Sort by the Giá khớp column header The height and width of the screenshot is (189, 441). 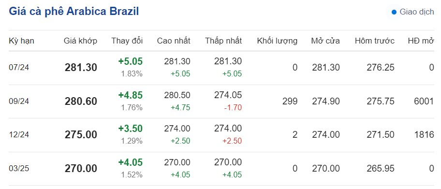80,41
